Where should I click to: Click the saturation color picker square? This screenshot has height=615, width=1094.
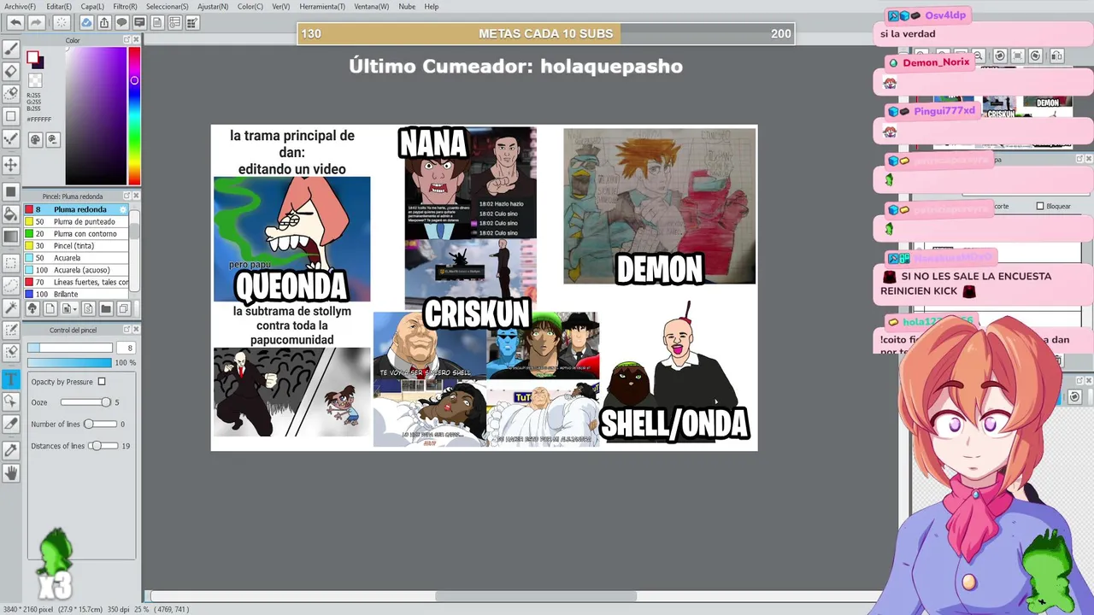coord(97,115)
